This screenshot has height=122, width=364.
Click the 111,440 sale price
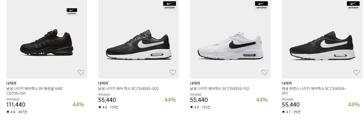[16, 104]
